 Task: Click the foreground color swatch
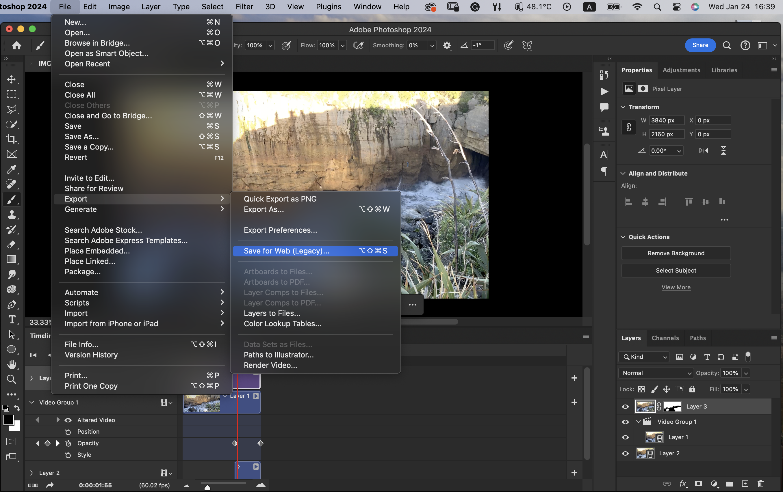pos(8,420)
